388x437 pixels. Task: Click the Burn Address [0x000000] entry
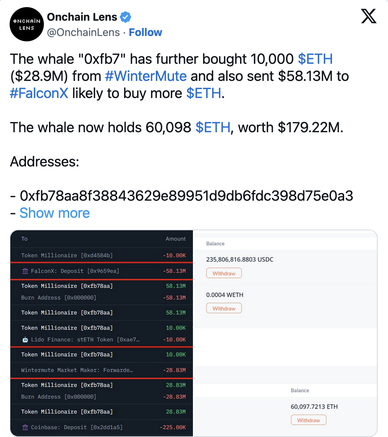59,298
